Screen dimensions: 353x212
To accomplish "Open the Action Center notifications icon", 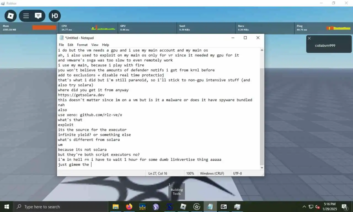I will (345, 206).
